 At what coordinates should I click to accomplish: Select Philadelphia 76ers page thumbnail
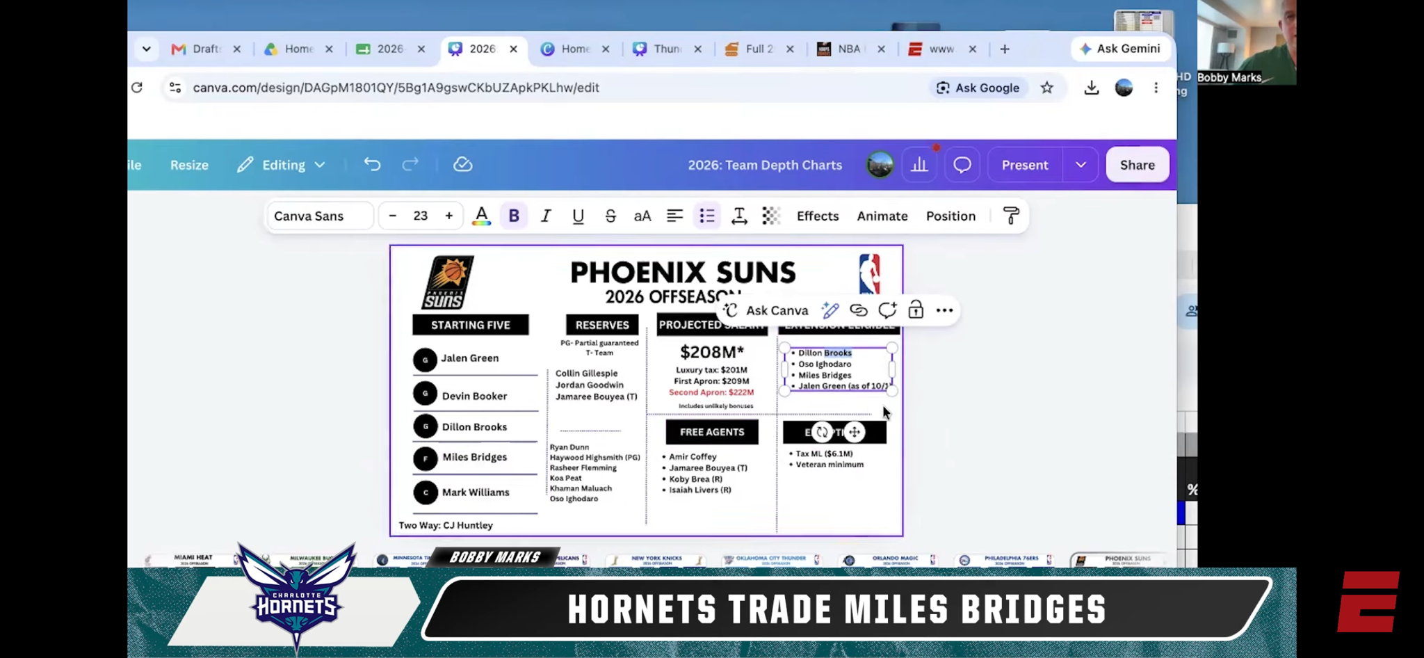pos(1006,559)
